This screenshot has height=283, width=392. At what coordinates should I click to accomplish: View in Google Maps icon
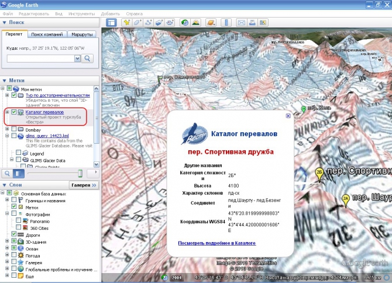tap(263, 23)
